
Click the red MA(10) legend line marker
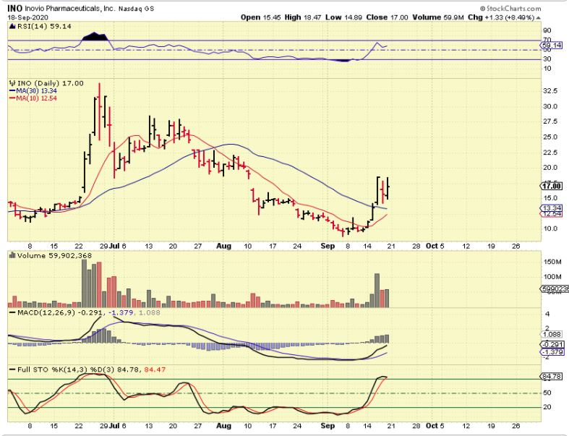12,98
